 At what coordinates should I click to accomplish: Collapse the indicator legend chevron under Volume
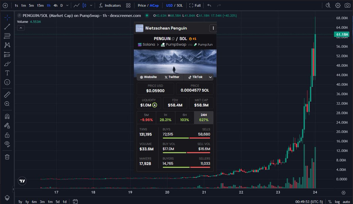click(x=21, y=28)
